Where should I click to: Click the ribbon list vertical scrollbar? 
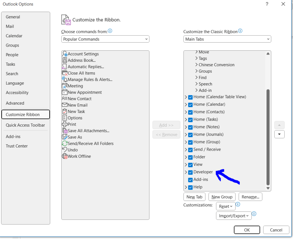click(268, 137)
